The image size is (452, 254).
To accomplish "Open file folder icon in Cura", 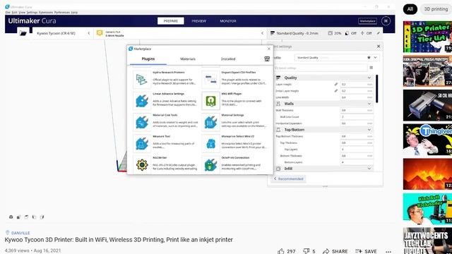I will [23, 33].
